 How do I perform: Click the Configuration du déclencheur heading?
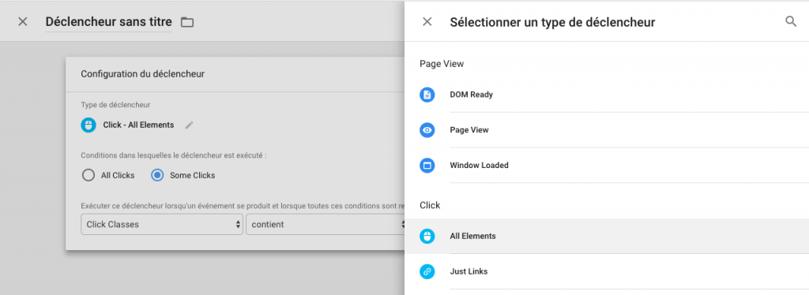coord(142,74)
